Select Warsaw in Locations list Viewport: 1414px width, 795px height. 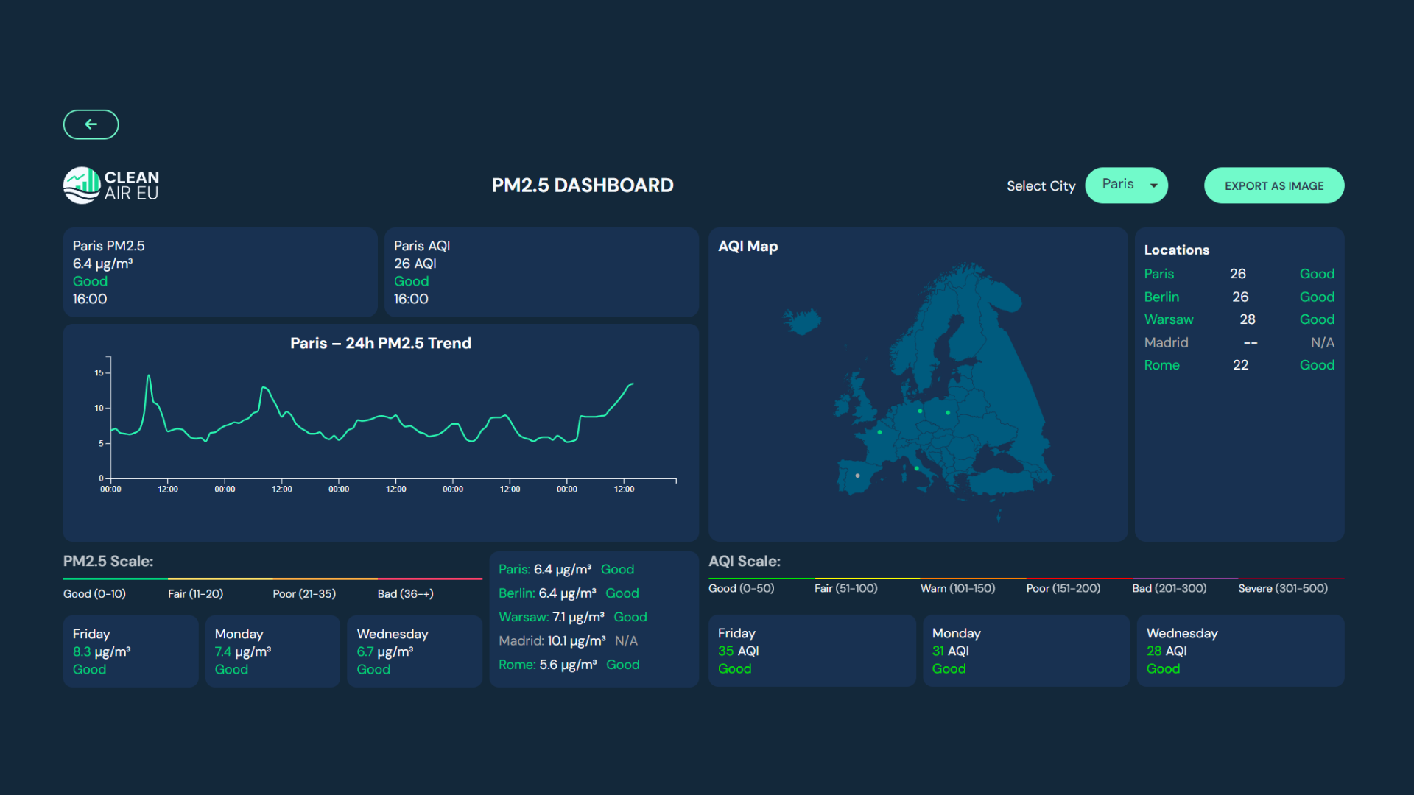1168,319
